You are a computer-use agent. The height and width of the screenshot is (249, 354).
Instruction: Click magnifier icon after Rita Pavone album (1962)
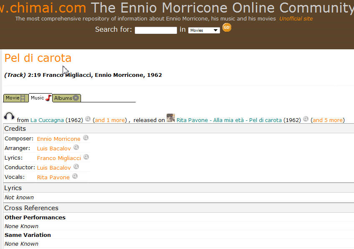(x=306, y=119)
